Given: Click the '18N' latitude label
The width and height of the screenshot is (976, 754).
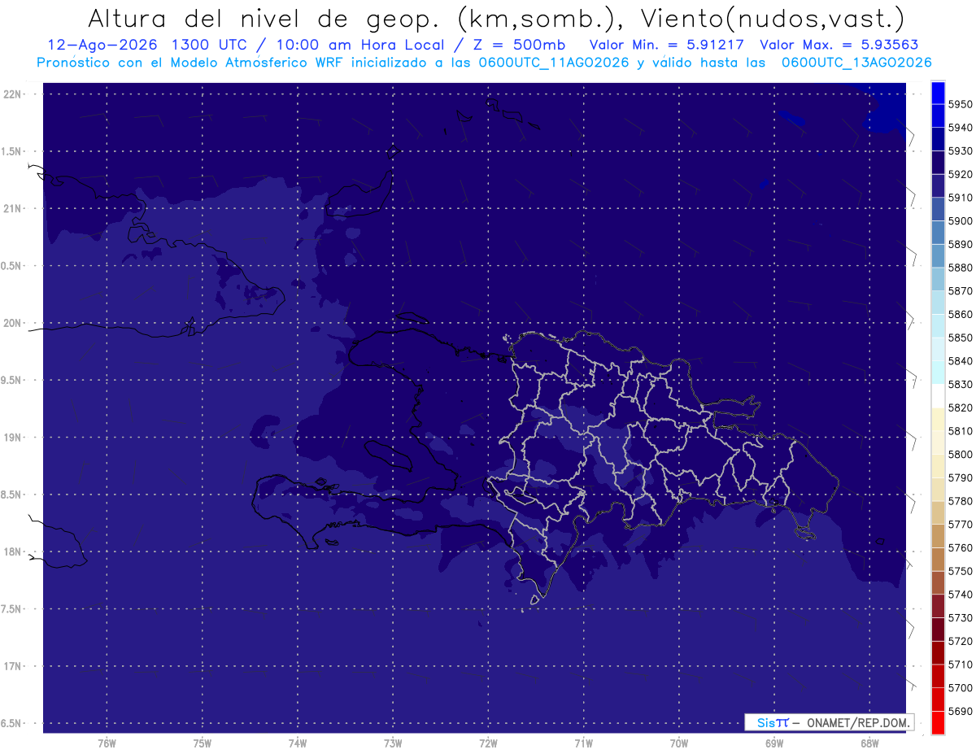Looking at the screenshot, I should pos(11,551).
